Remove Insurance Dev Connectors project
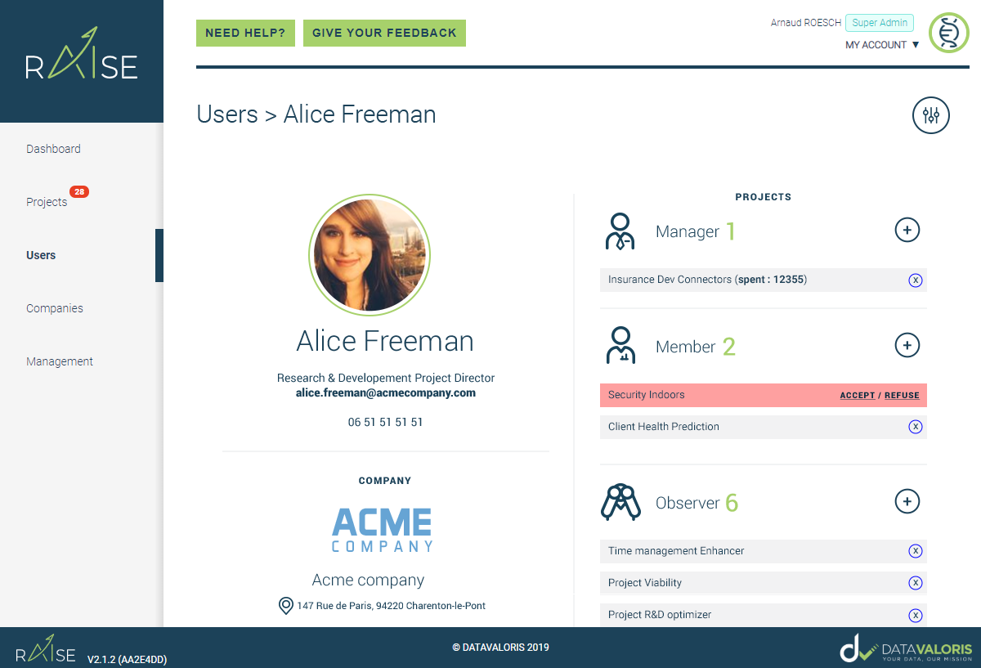Image resolution: width=981 pixels, height=668 pixels. (916, 280)
